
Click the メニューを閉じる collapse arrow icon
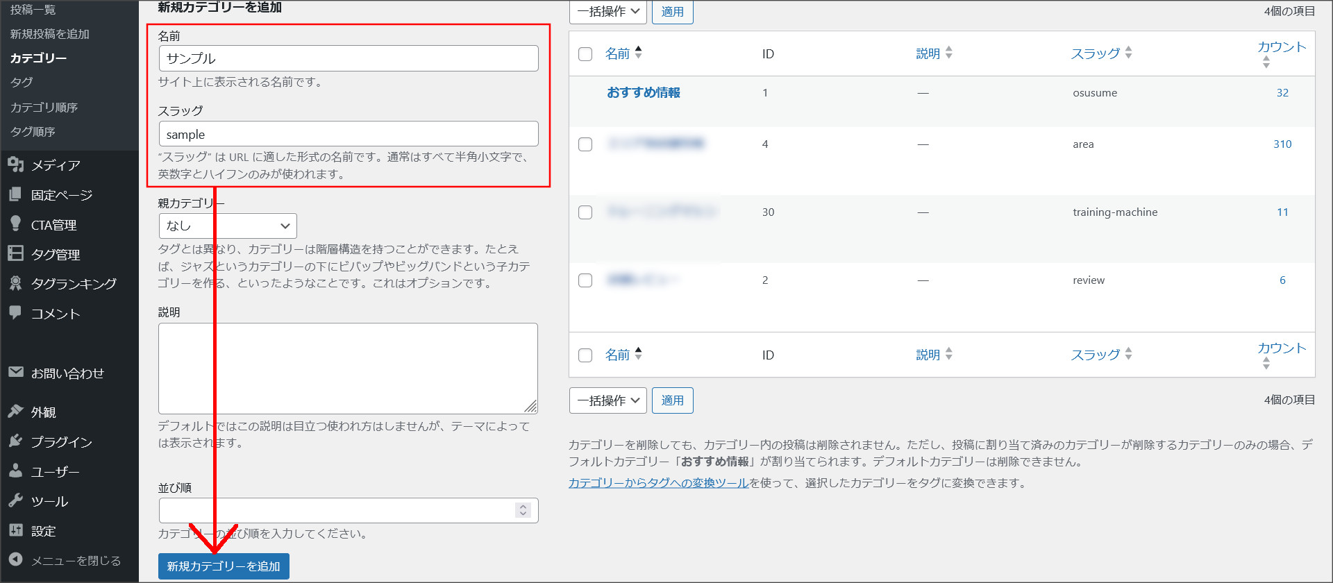[15, 559]
